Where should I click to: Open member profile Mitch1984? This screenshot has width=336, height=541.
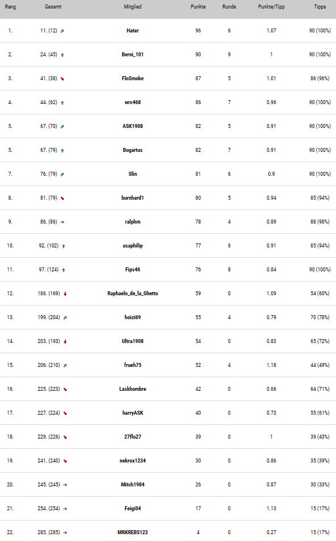tap(132, 485)
